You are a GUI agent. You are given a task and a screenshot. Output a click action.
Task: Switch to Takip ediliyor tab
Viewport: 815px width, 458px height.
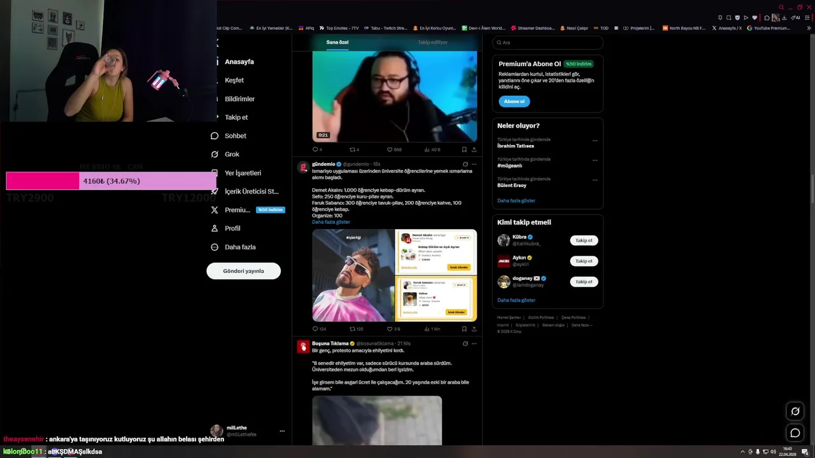[x=432, y=42]
